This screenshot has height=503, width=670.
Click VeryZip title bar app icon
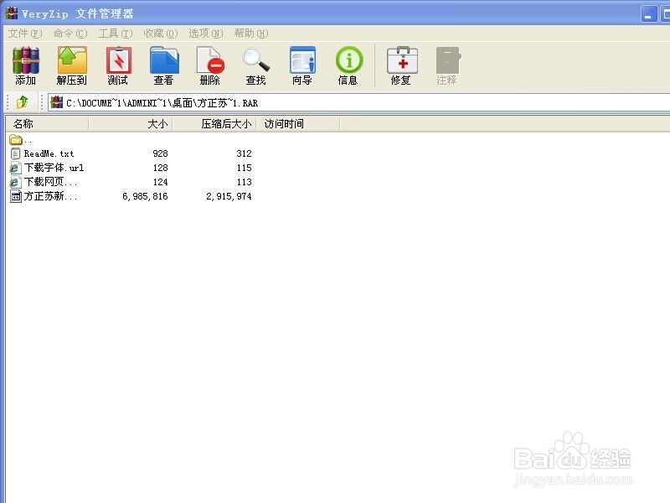[x=12, y=13]
